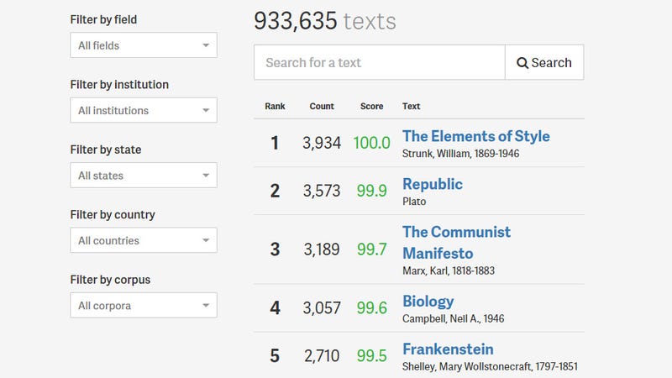Open the All corpora dropdown
672x378 pixels.
pyautogui.click(x=144, y=306)
